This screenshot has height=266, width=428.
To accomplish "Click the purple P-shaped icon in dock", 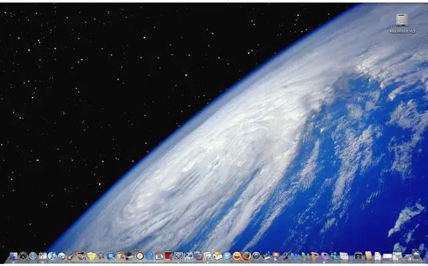I will click(325, 256).
